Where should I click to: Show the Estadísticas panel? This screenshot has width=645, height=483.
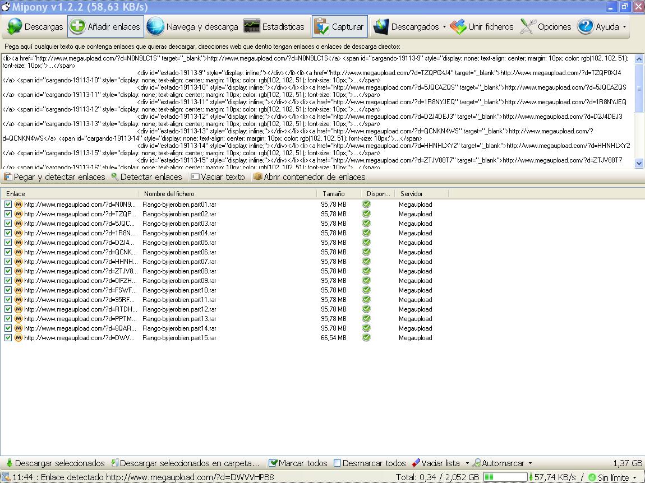274,27
